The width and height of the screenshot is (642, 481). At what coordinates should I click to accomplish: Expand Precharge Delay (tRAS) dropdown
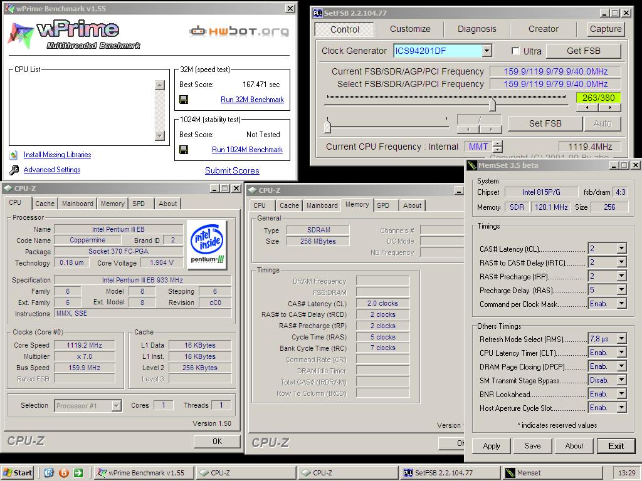621,290
